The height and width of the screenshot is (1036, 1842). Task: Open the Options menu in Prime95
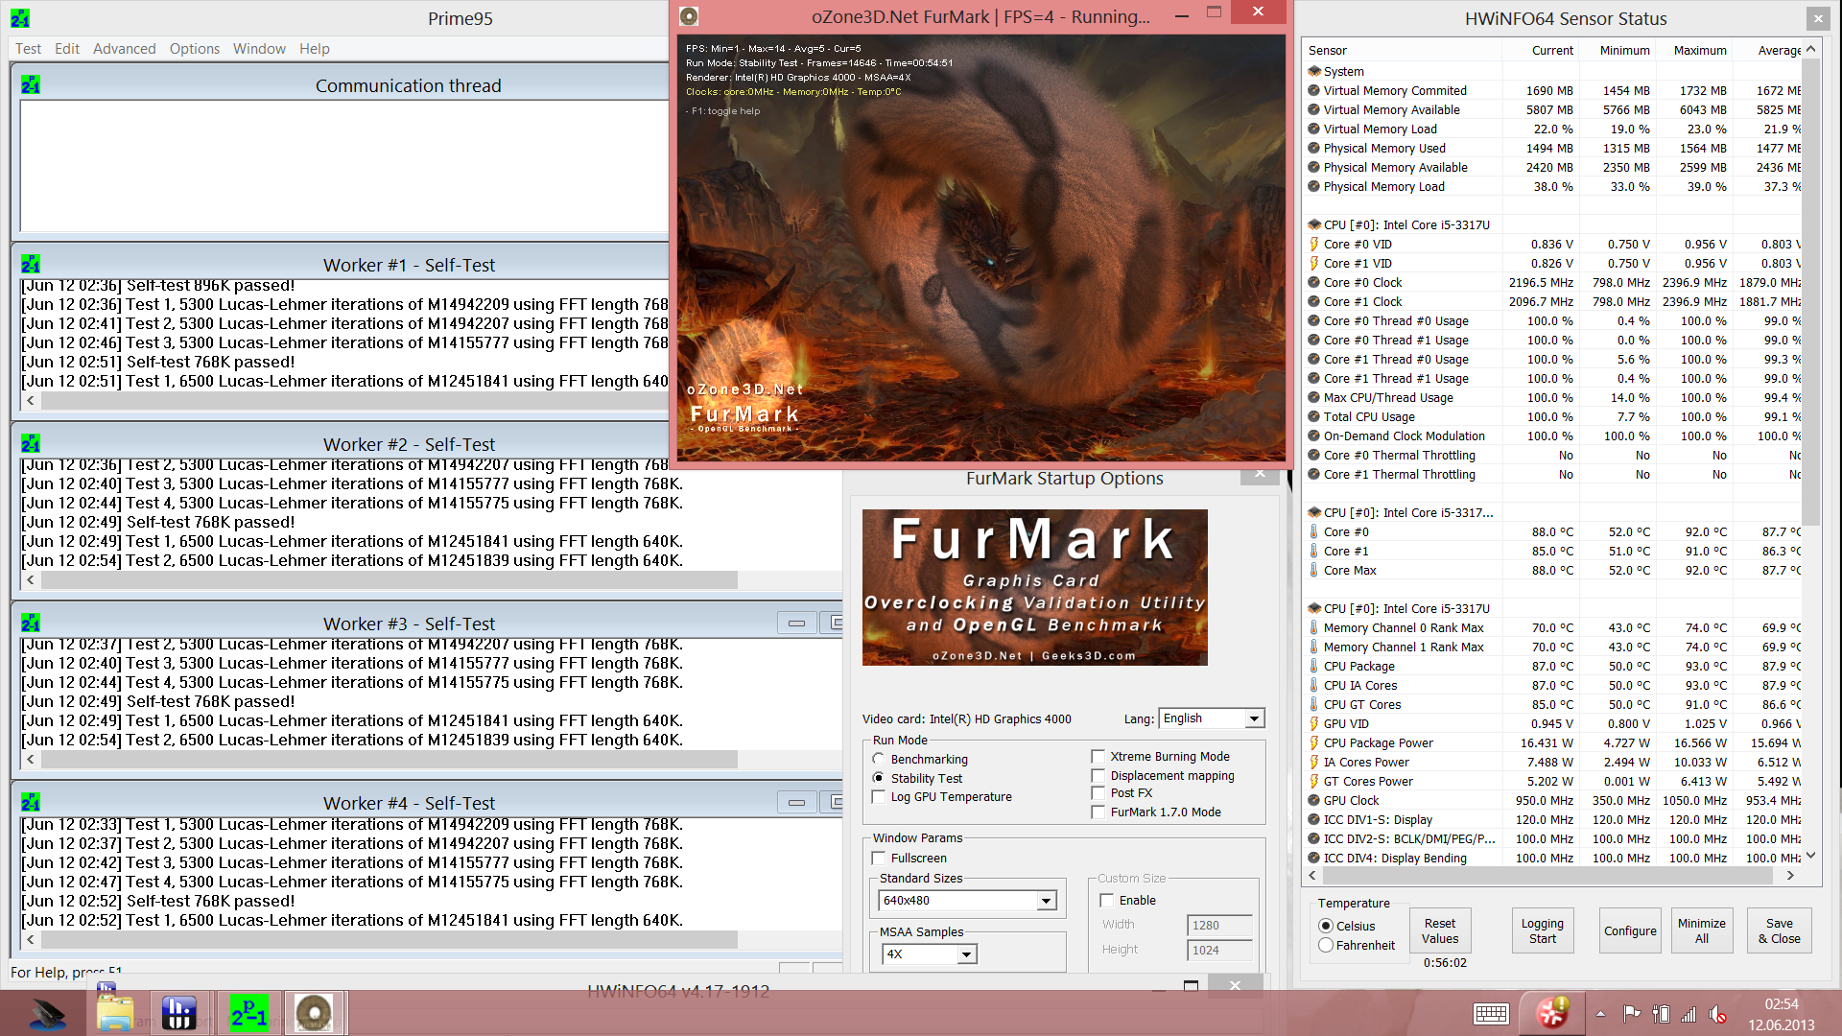195,48
